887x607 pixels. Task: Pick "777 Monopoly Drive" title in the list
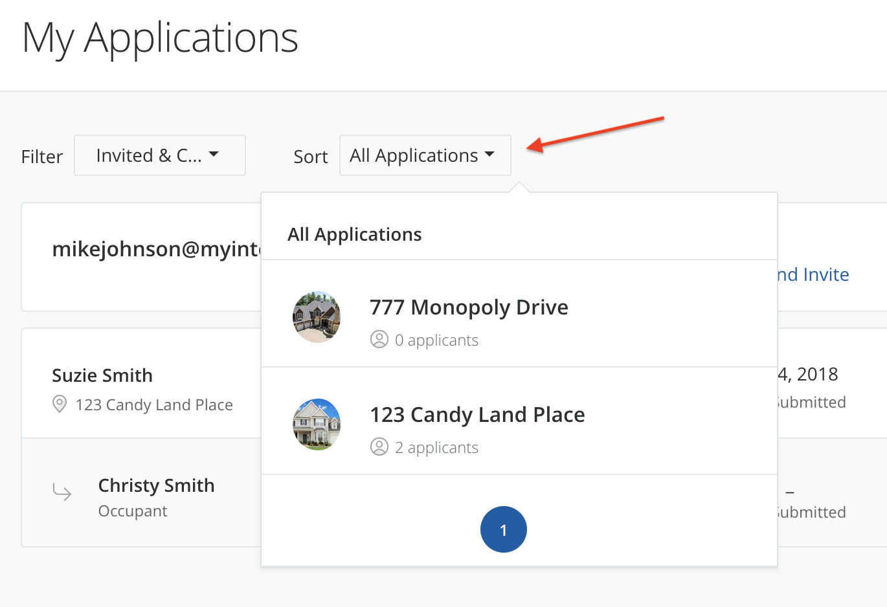(468, 307)
